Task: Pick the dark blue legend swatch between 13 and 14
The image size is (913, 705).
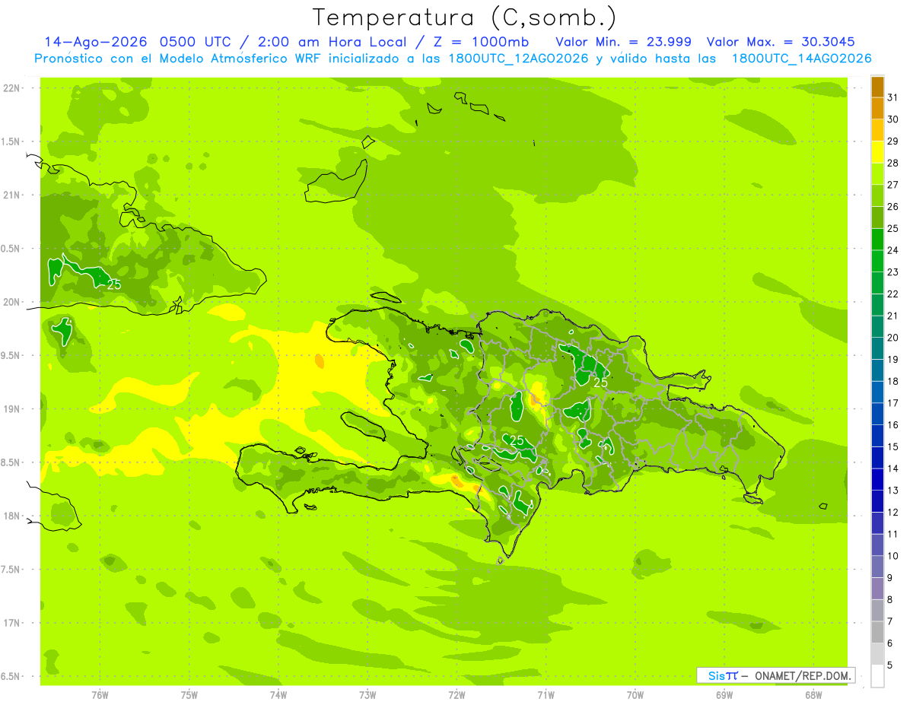Action: coord(877,479)
